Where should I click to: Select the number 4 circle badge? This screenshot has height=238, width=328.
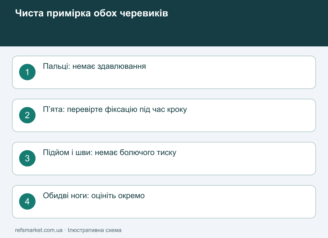pos(27,201)
